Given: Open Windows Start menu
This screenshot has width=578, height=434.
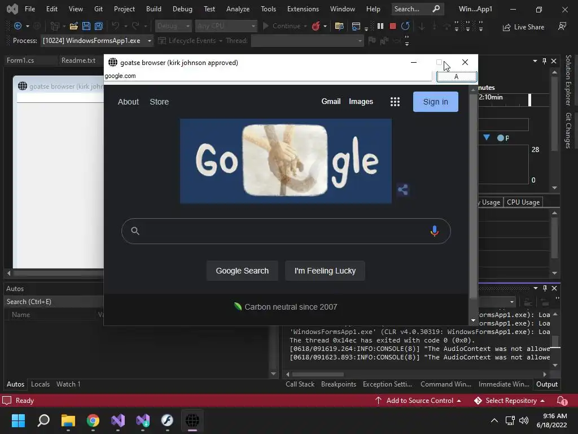Looking at the screenshot, I should [x=18, y=420].
